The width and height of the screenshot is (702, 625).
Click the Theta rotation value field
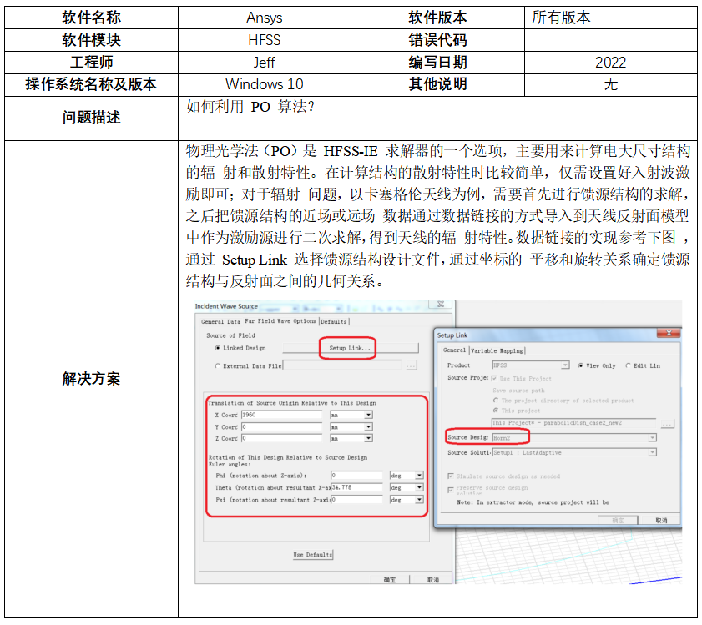(356, 487)
